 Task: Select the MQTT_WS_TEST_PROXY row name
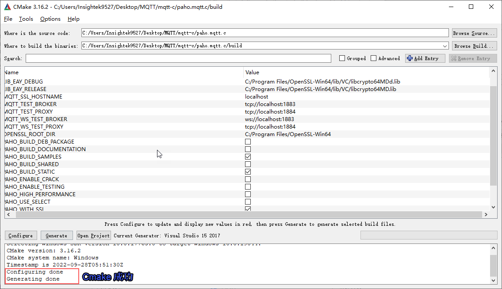pyautogui.click(x=34, y=127)
